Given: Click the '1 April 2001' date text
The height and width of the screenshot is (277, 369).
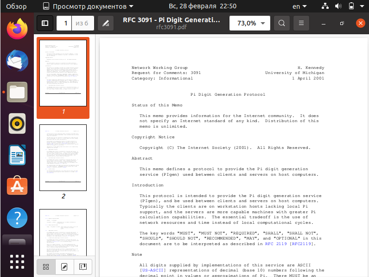Looking at the screenshot, I should click(308, 78).
